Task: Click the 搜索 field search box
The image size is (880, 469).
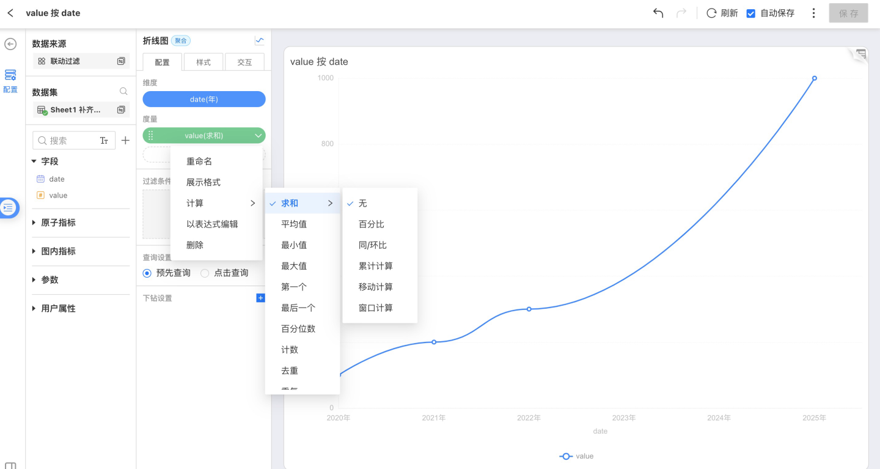Action: (x=67, y=141)
